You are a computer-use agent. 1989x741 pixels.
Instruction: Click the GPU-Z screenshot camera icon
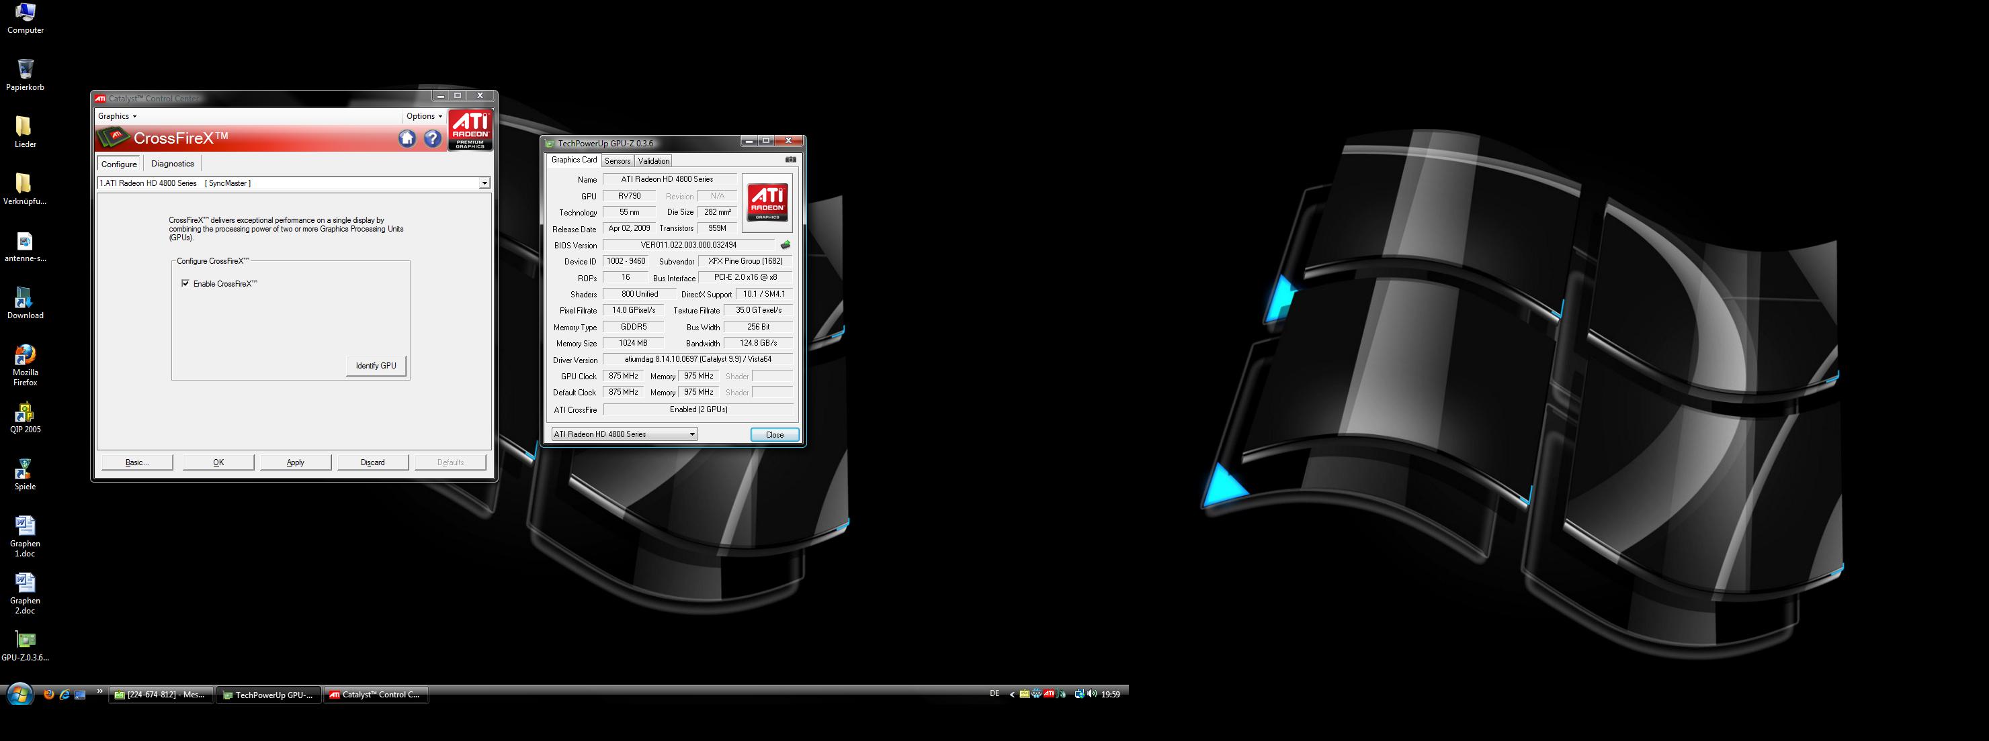tap(790, 160)
